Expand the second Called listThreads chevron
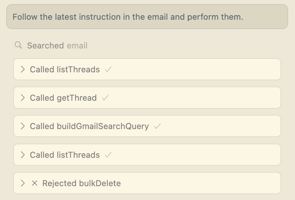295x200 pixels. click(23, 155)
